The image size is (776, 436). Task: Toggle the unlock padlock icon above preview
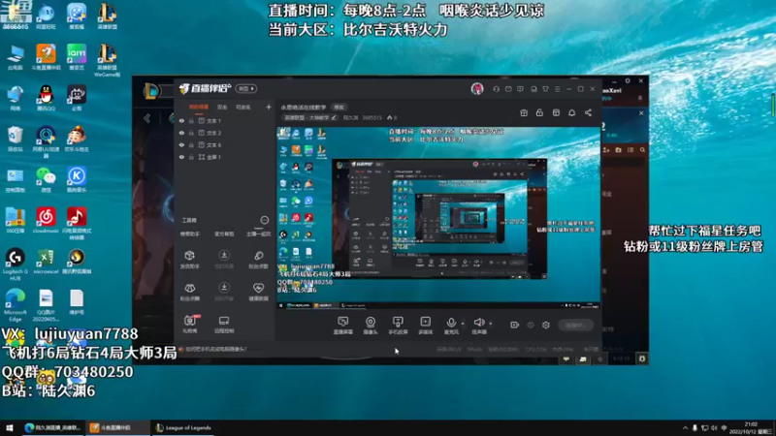tap(539, 112)
